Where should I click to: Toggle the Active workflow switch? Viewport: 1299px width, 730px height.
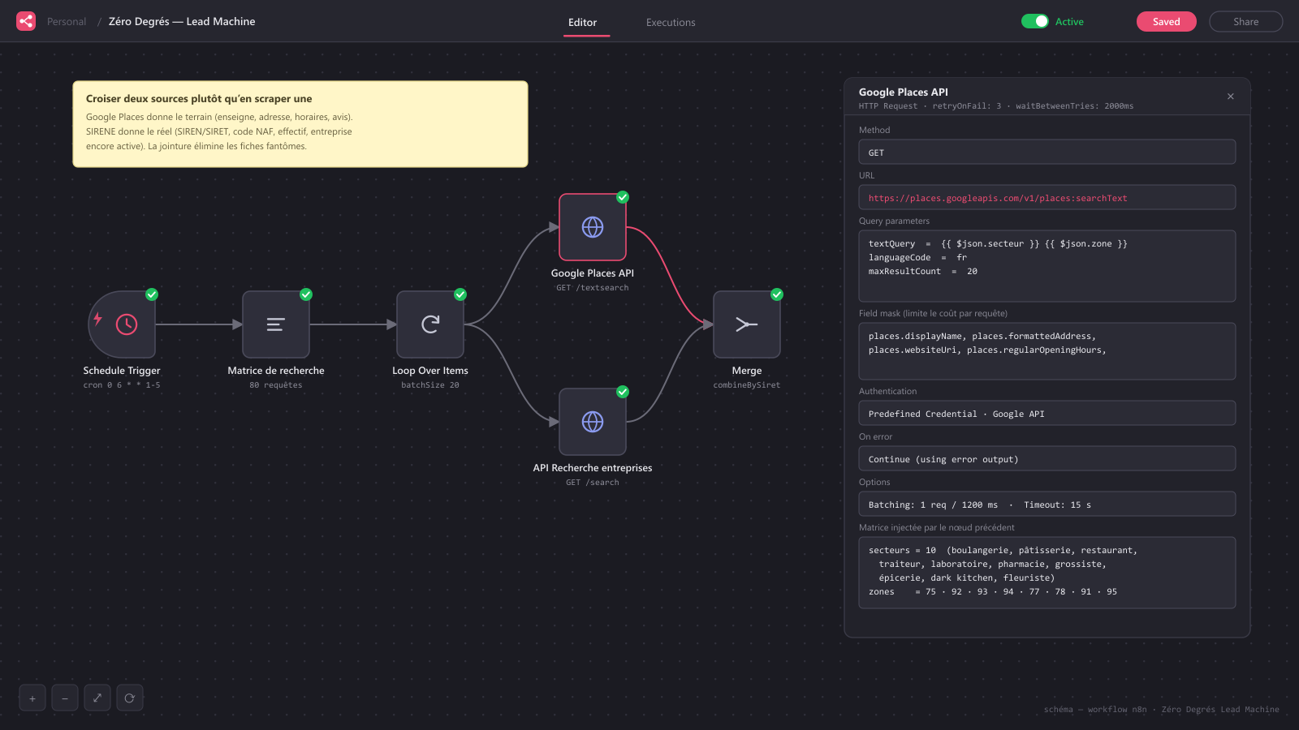pyautogui.click(x=1035, y=21)
